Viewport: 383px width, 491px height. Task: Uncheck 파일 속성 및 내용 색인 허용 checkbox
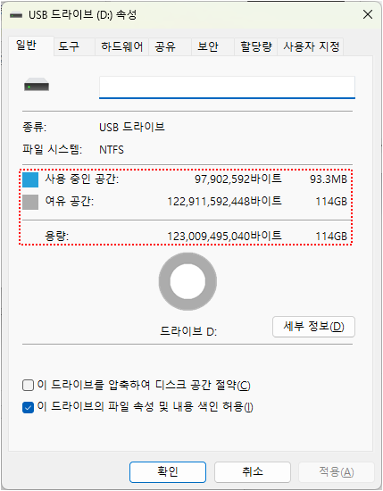tap(29, 407)
